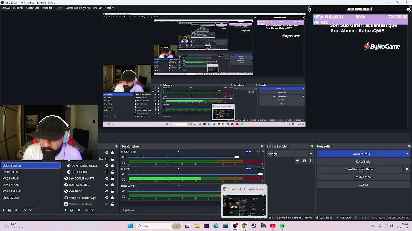
Task: Mute Masaüstü Ses speaker icon
Action: (124, 157)
